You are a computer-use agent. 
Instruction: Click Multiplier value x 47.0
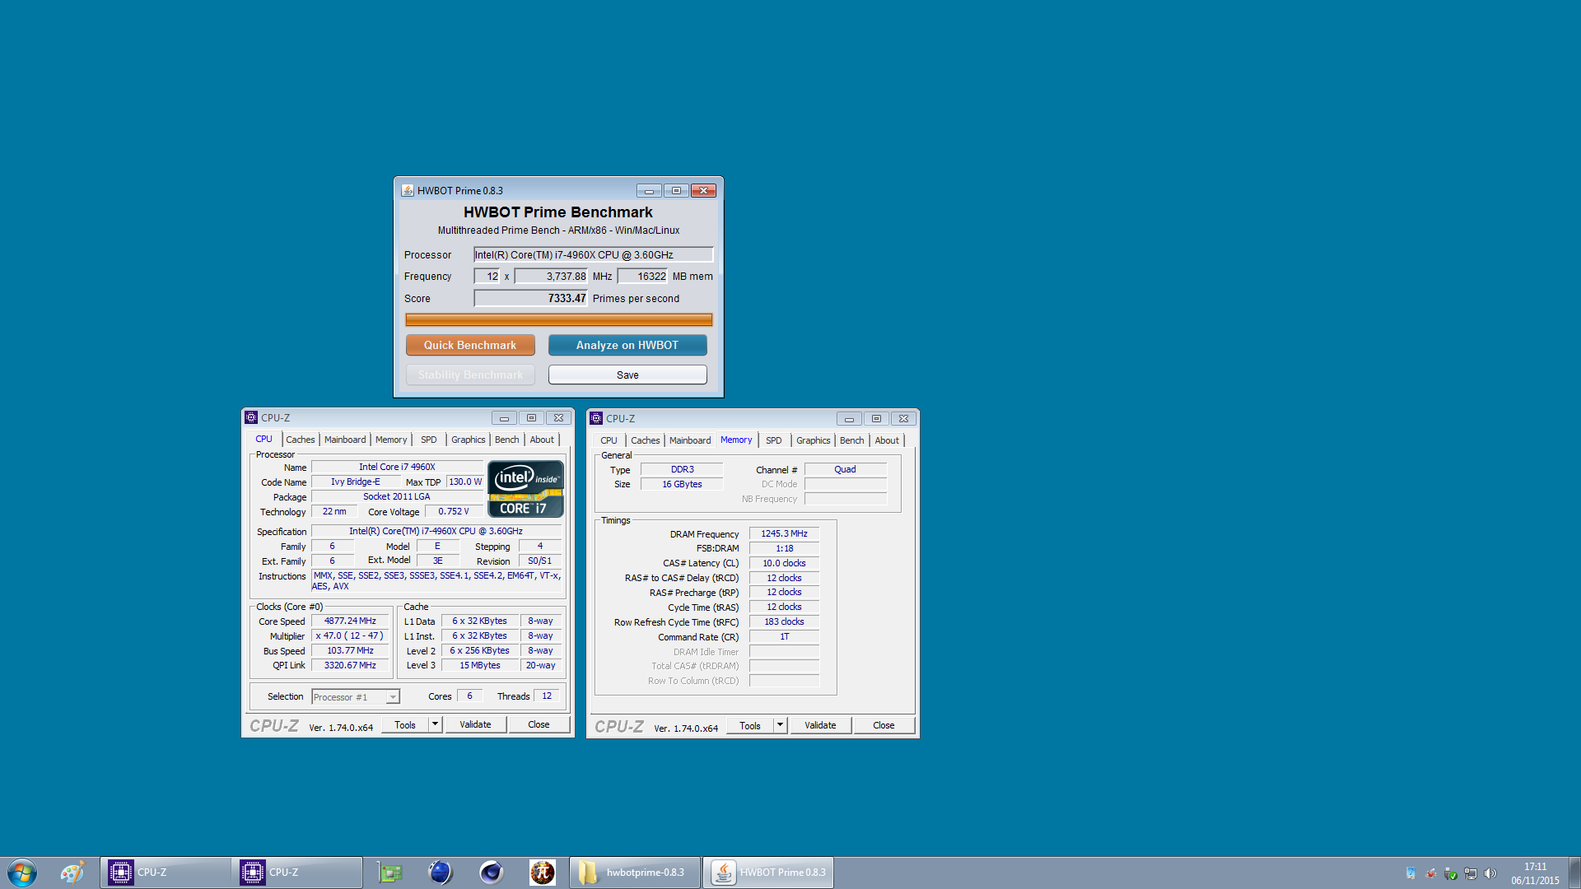(350, 635)
